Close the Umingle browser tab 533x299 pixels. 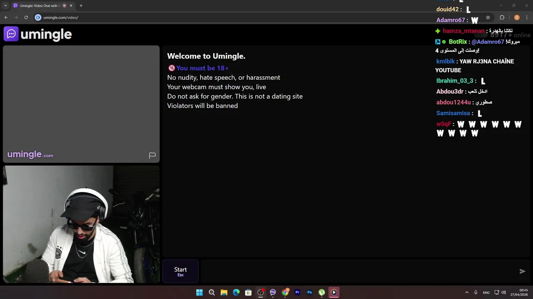tap(71, 6)
